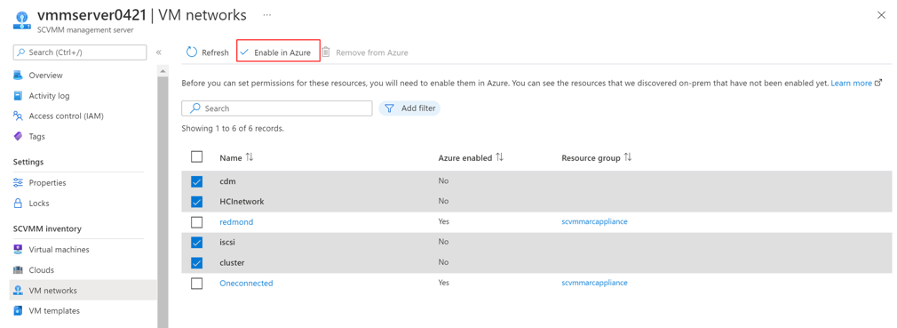The width and height of the screenshot is (897, 328).
Task: Click the Add filter funnel icon
Action: pyautogui.click(x=389, y=108)
